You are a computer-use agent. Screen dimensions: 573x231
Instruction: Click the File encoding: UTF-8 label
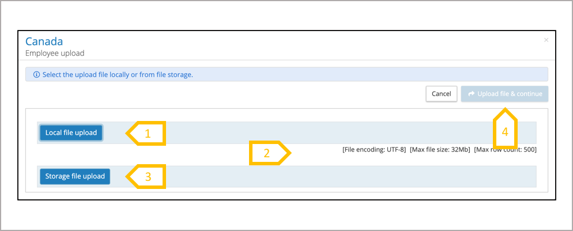coord(374,150)
